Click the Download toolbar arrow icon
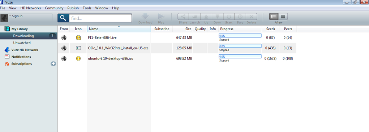Screen dimensions: 369x132 145,17
